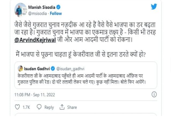Click the tweet info icon
Screen dimensions: 171x120
154,94
